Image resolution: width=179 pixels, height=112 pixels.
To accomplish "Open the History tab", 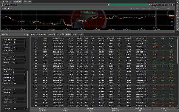I will (x=68, y=35).
